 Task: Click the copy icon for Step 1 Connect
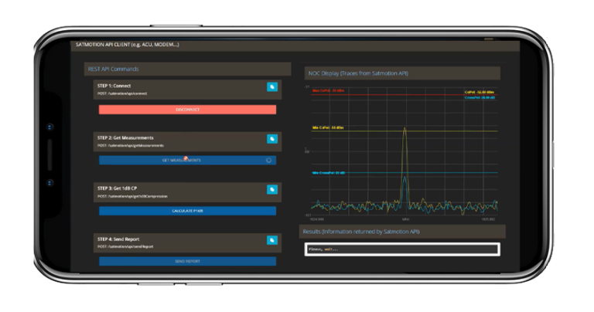click(272, 87)
